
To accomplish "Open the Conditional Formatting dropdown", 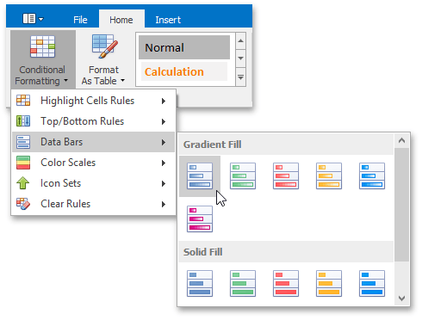I will pos(43,59).
